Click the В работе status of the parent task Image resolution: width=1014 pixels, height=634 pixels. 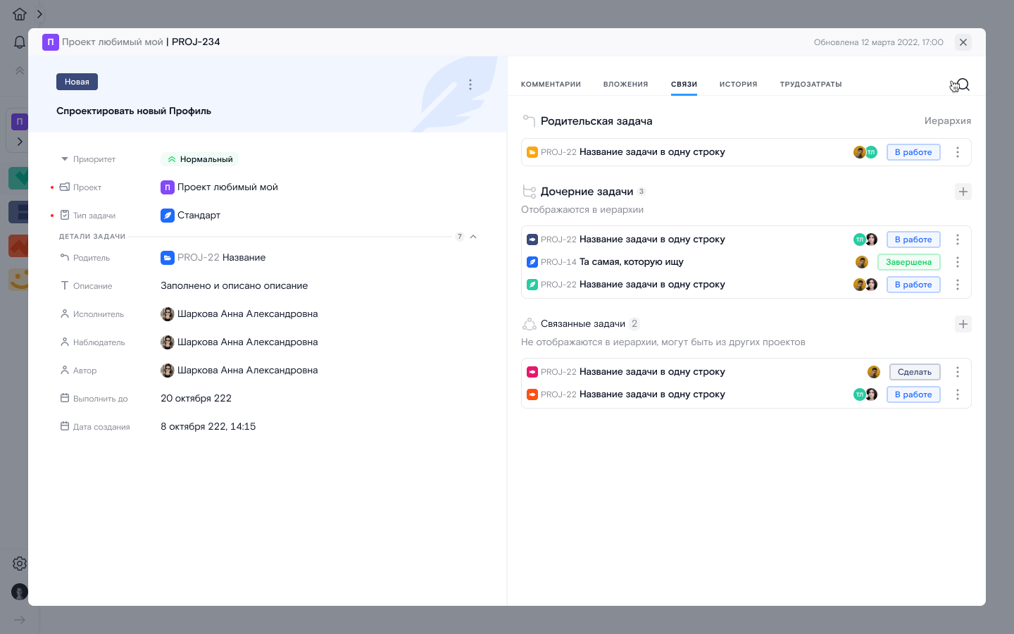tap(913, 152)
